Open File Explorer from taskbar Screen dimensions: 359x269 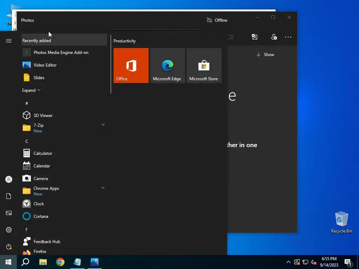click(43, 262)
